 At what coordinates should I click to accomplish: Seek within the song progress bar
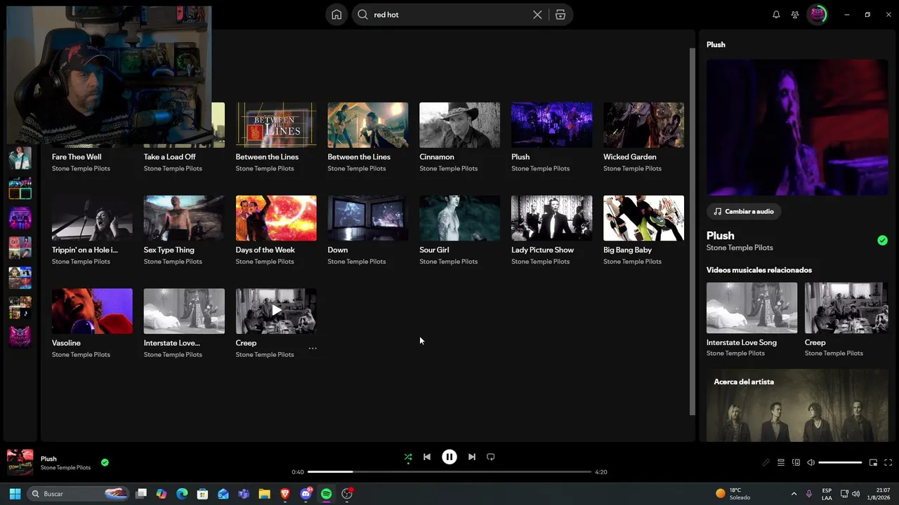449,472
